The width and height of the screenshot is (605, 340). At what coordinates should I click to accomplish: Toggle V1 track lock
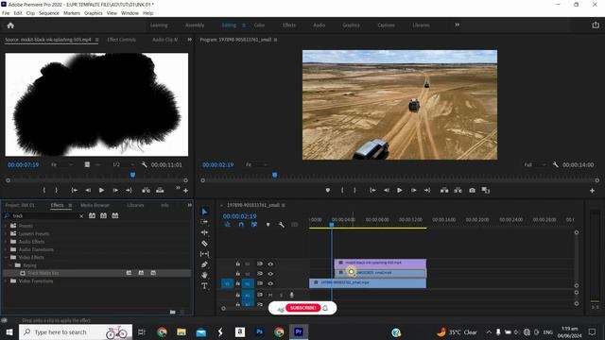237,283
